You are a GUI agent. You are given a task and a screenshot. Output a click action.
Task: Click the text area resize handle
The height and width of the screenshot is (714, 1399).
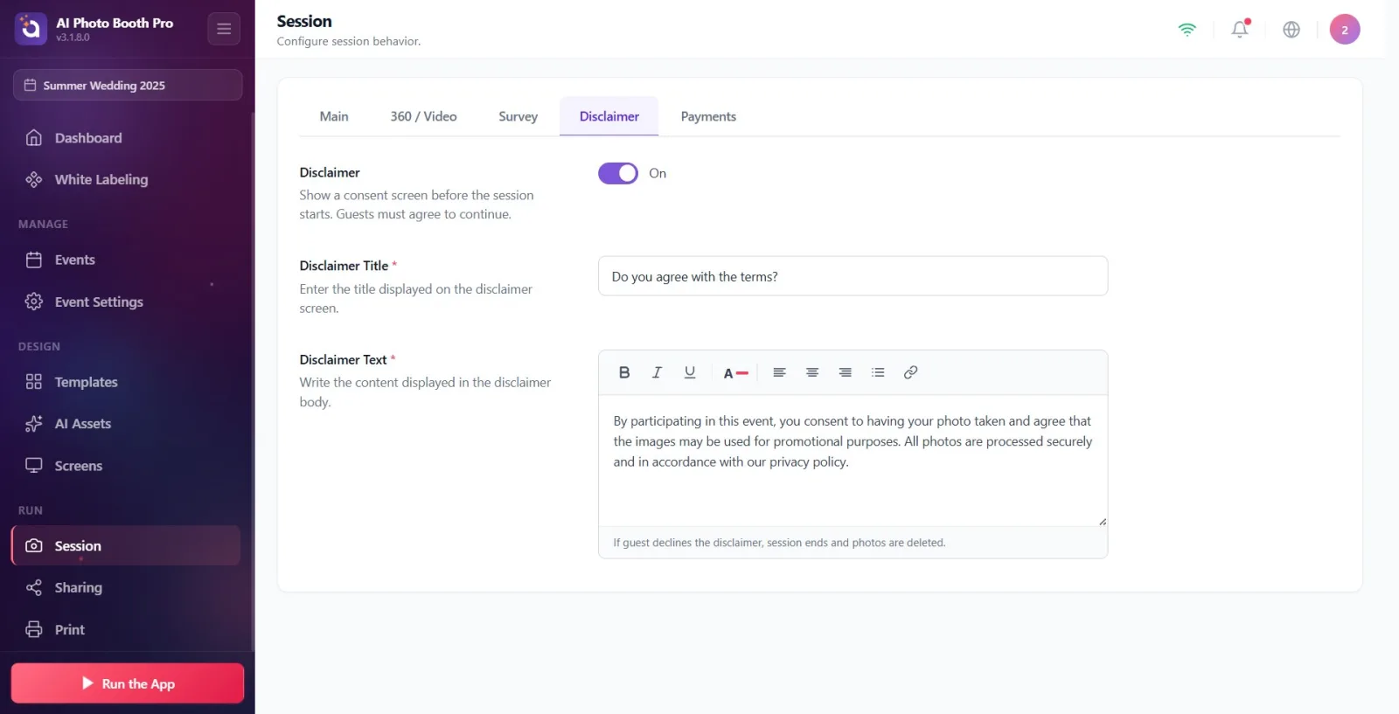[1103, 522]
